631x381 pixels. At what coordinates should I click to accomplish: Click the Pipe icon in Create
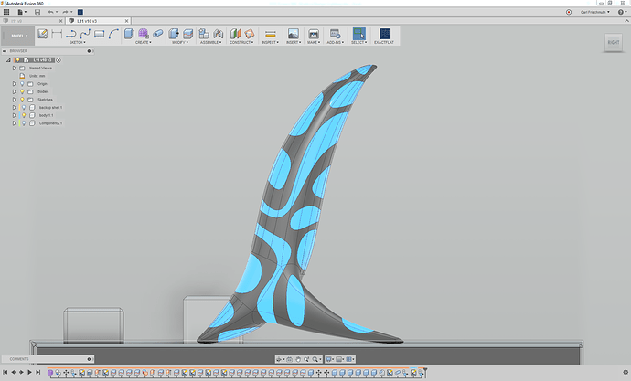point(157,34)
